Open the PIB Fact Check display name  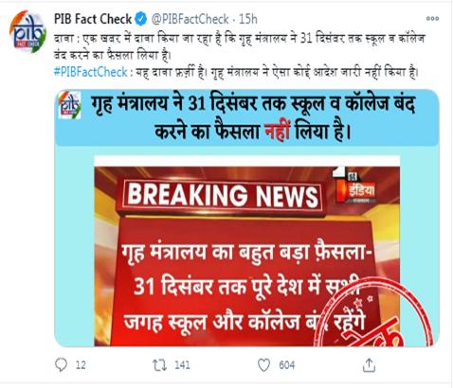93,19
